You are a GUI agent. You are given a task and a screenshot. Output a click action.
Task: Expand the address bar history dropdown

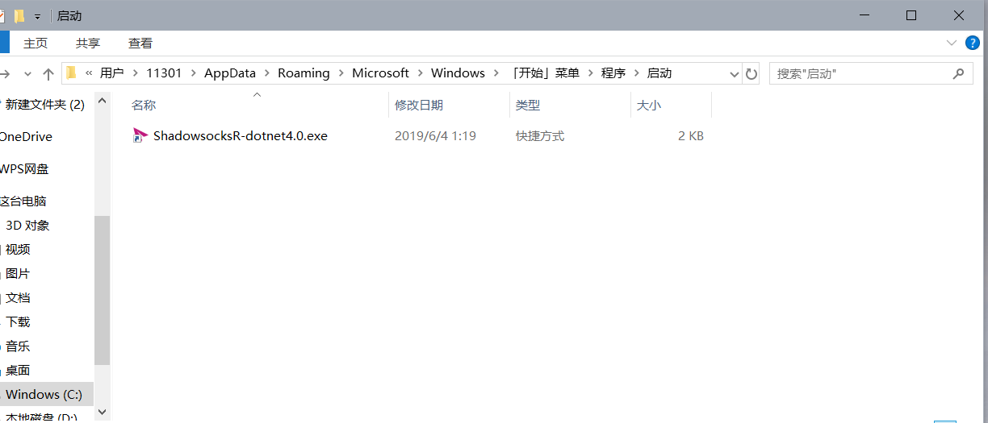coord(735,74)
